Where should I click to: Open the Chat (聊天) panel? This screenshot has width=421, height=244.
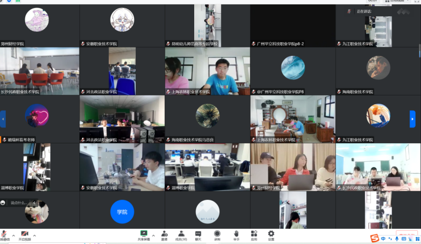pyautogui.click(x=198, y=234)
